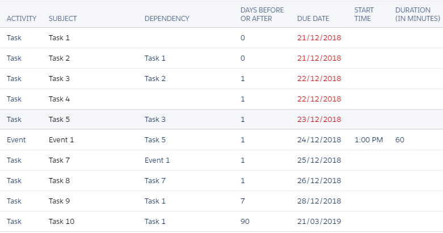Viewport: 443px width, 233px height.
Task: Click the Dependency column header
Action: tap(167, 19)
